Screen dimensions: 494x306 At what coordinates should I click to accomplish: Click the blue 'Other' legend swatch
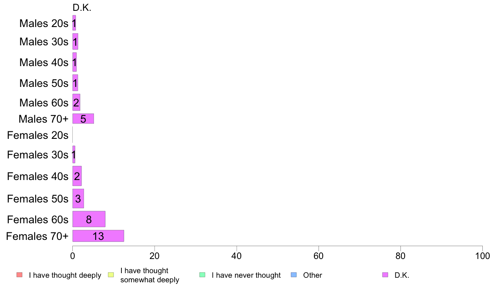click(294, 275)
